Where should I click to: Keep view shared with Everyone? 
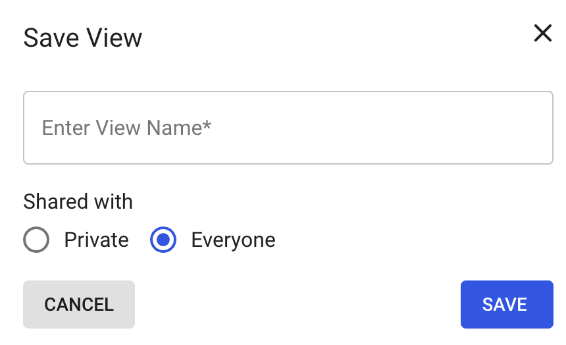(163, 240)
